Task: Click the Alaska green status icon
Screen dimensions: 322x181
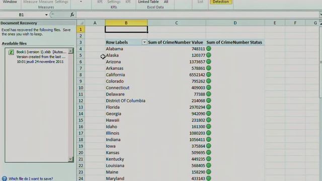Action: [209, 55]
